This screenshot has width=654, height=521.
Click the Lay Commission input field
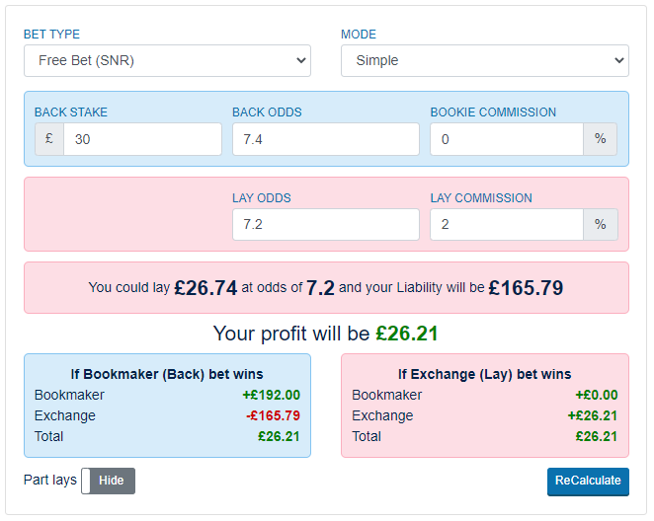(x=507, y=224)
